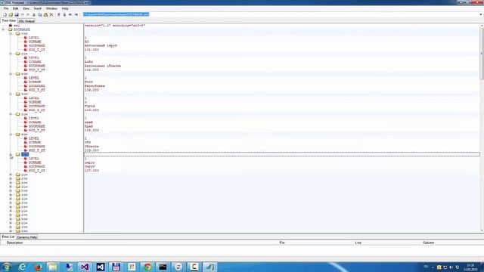Click the New document toolbar icon
The image size is (484, 272).
point(5,14)
